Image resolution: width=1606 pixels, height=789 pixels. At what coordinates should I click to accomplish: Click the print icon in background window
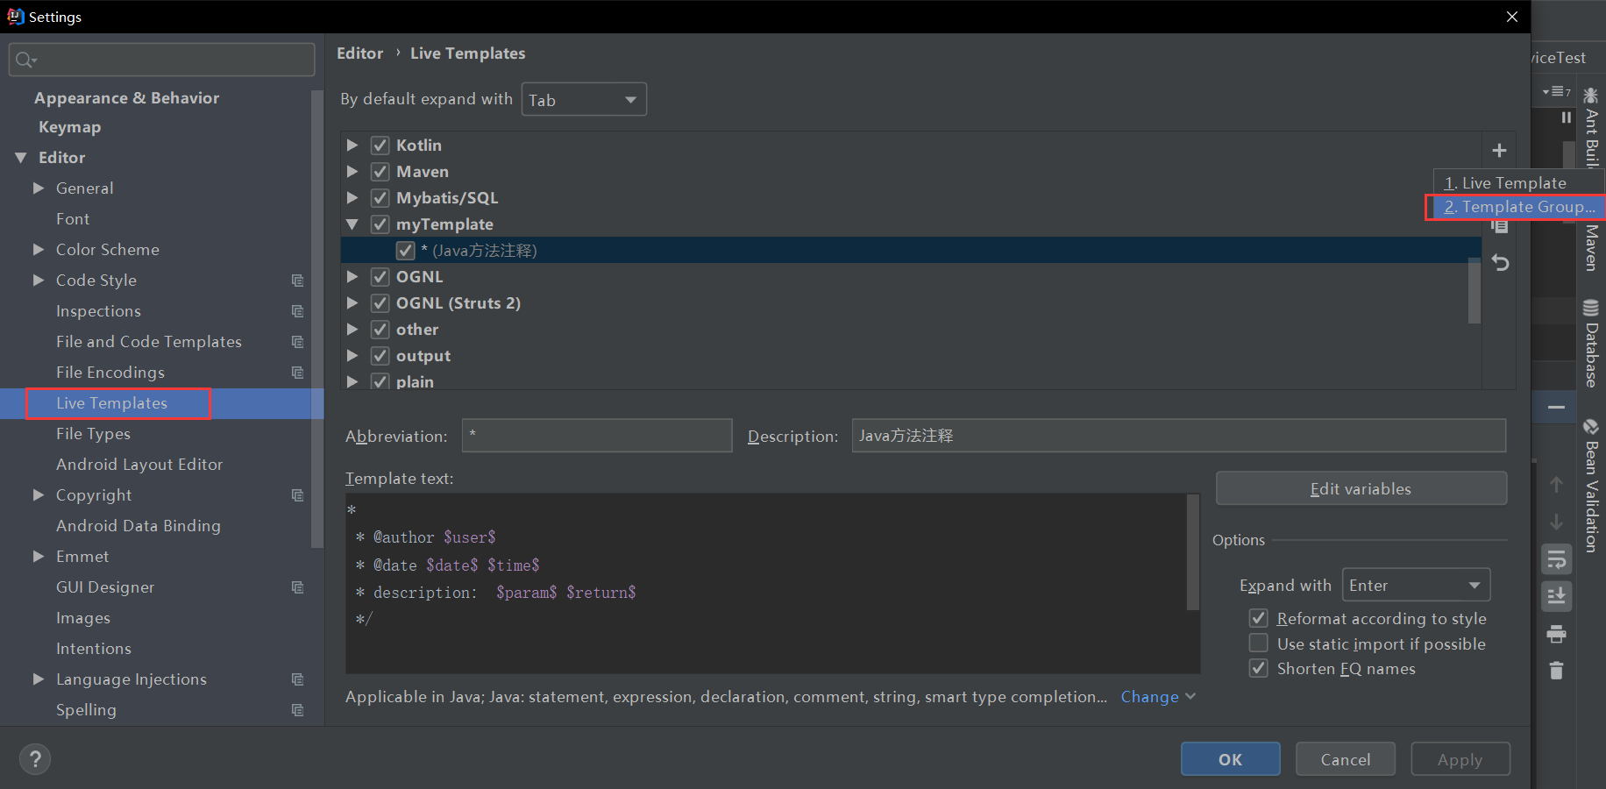coord(1556,634)
